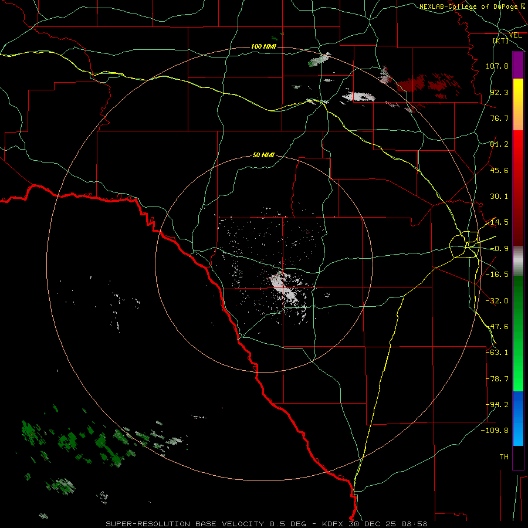Click the gray radar echo at map center
The height and width of the screenshot is (528, 528).
pos(283,288)
